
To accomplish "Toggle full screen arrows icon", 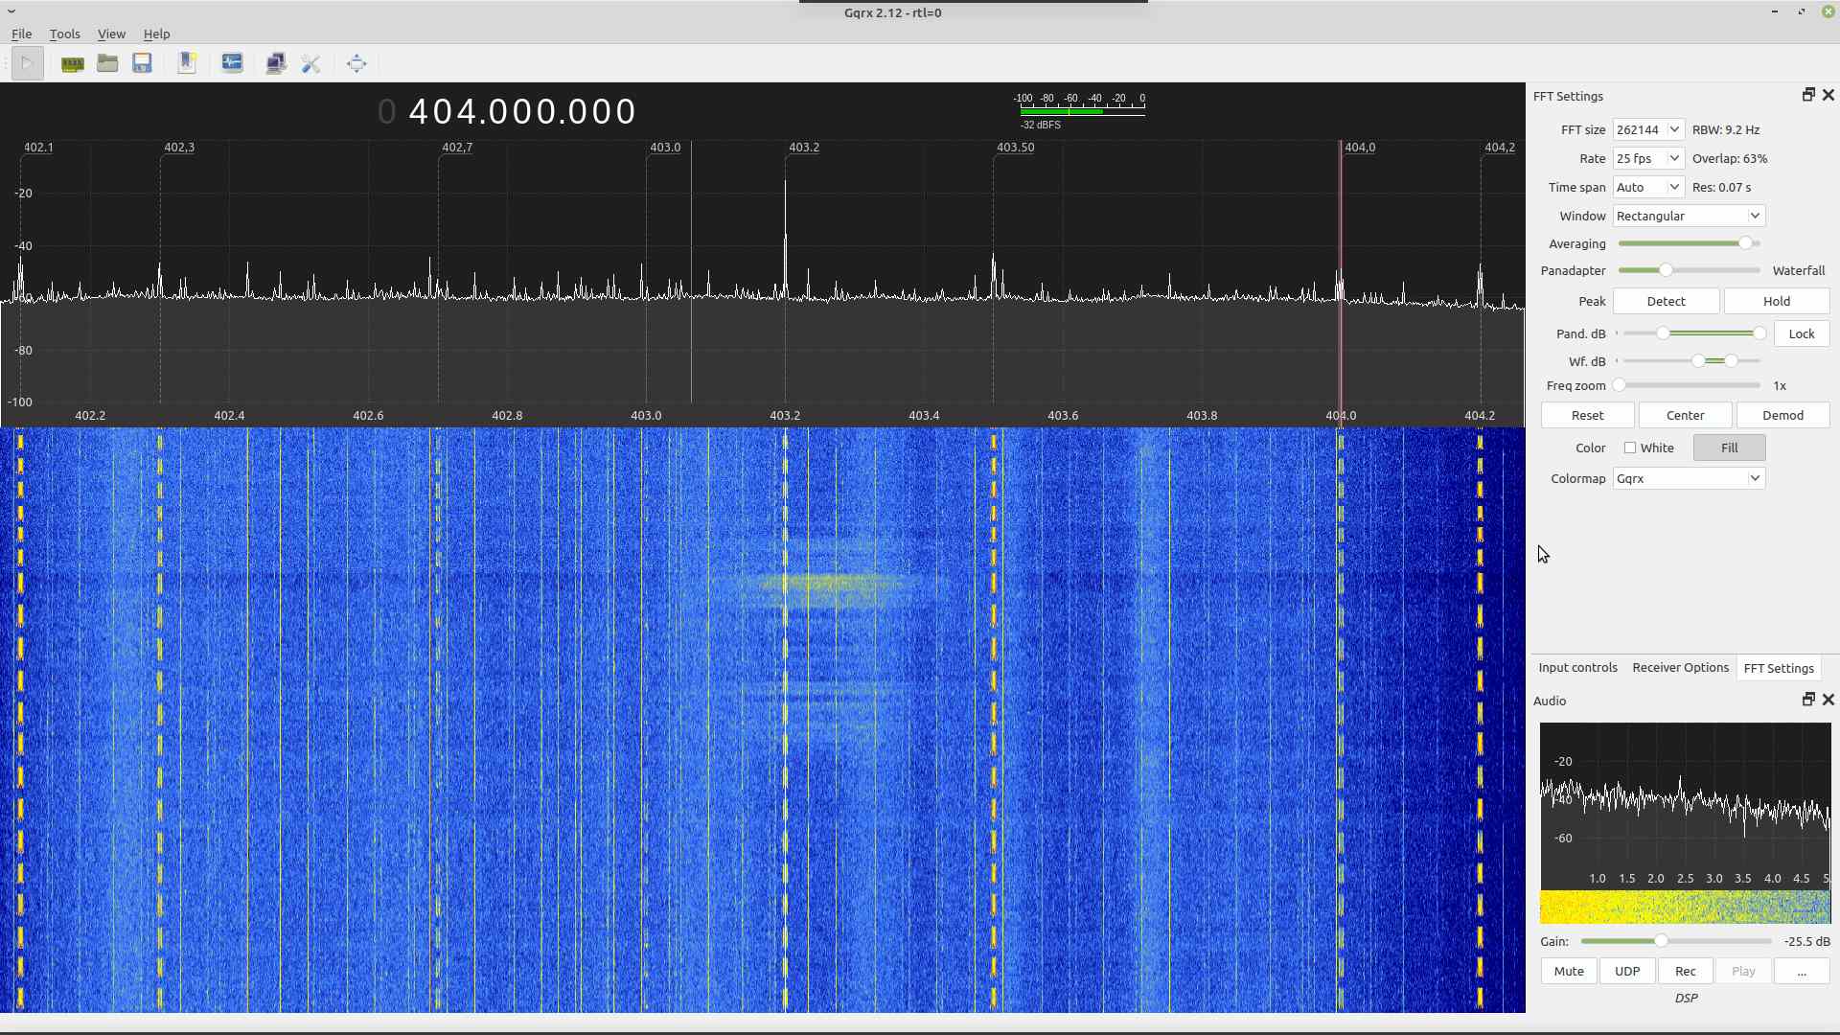I will point(356,64).
